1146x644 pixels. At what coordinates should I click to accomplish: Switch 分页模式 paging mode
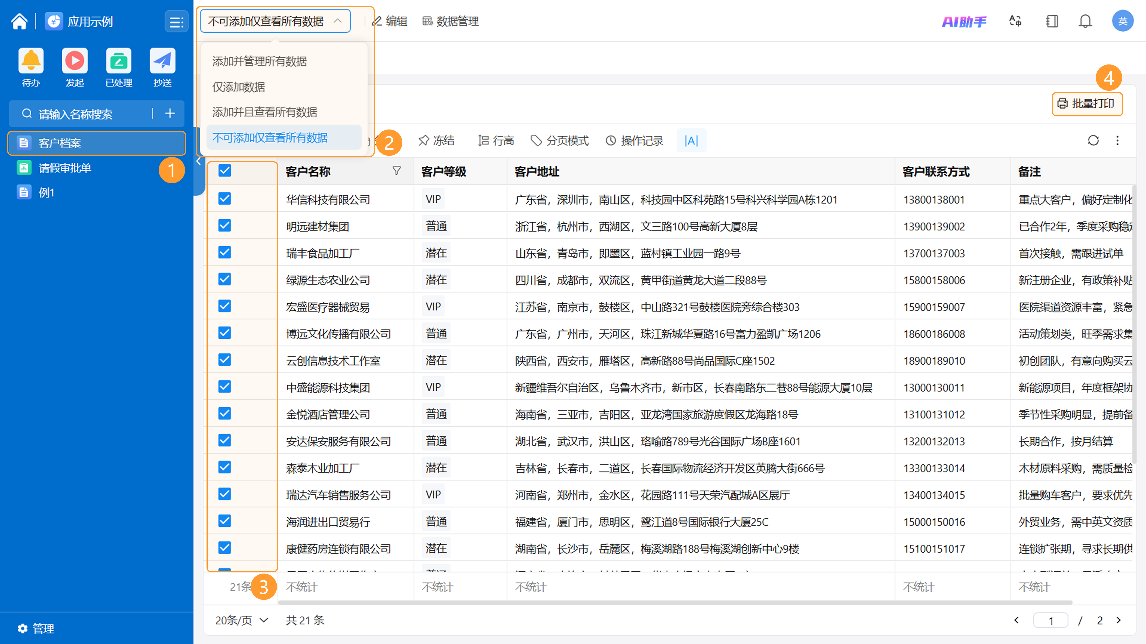click(x=559, y=141)
